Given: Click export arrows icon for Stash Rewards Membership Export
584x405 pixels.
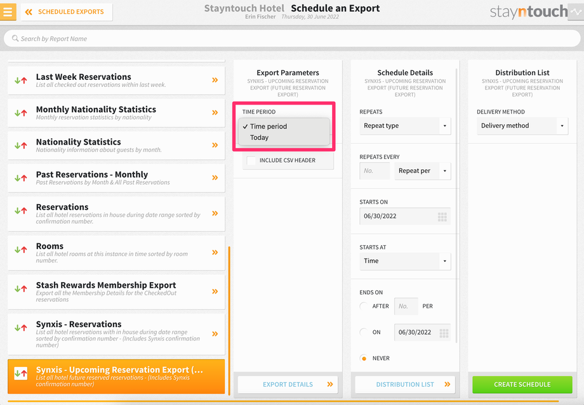Looking at the screenshot, I should pos(21,288).
